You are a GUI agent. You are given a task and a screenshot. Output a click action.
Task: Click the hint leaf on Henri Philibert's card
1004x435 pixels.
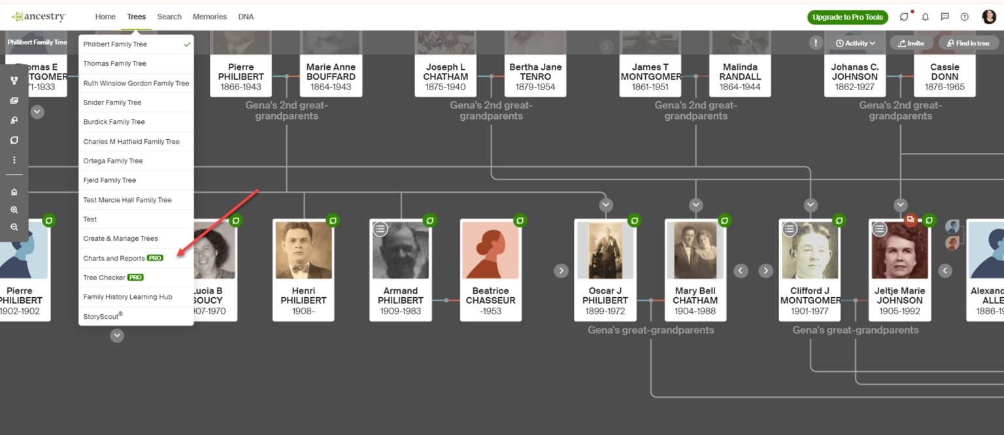coord(333,221)
